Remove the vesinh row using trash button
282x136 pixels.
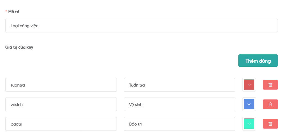point(270,104)
